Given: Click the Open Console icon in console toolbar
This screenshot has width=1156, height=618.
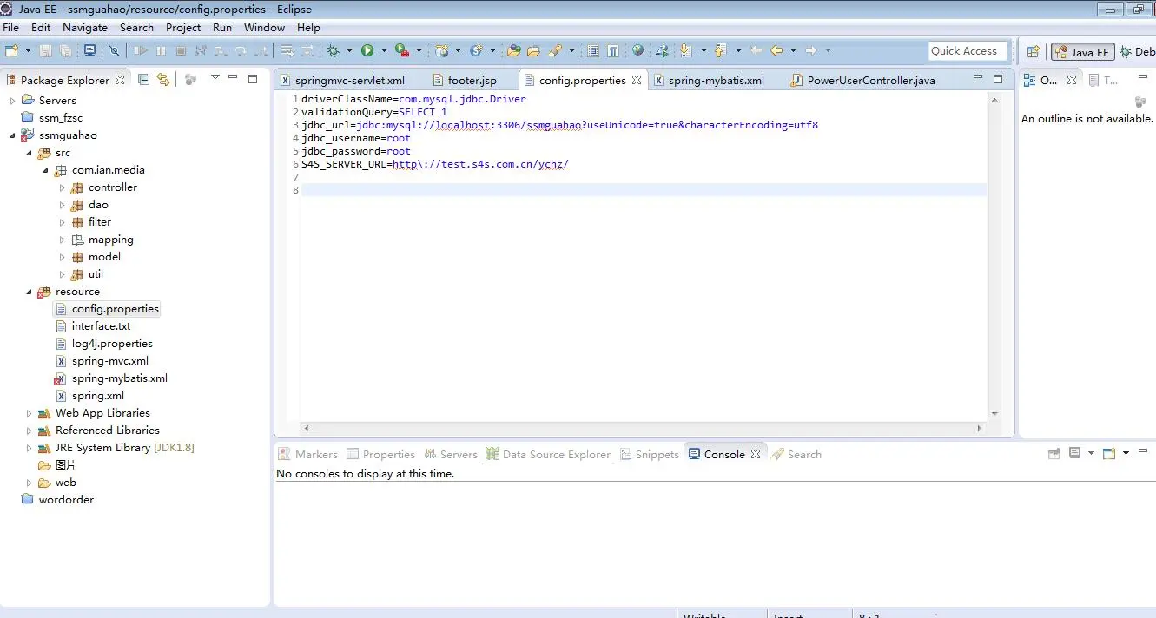Looking at the screenshot, I should click(x=1109, y=453).
